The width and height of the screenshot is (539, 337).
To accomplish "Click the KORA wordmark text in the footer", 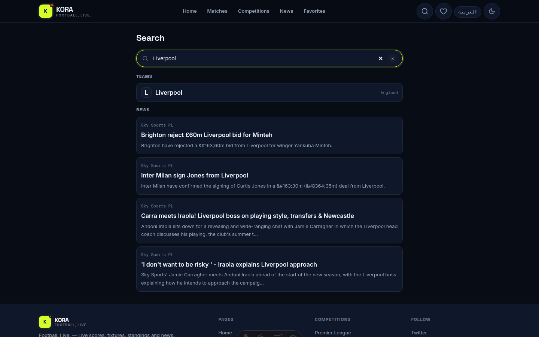I will tap(62, 320).
